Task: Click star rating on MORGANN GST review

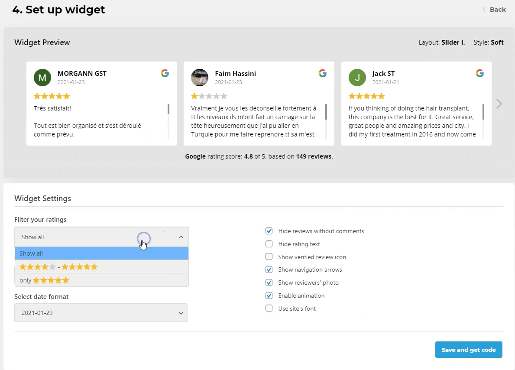Action: click(52, 96)
